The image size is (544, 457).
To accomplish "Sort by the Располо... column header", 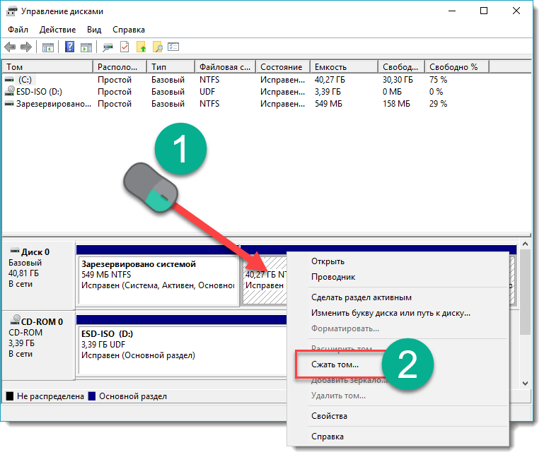I will point(120,67).
